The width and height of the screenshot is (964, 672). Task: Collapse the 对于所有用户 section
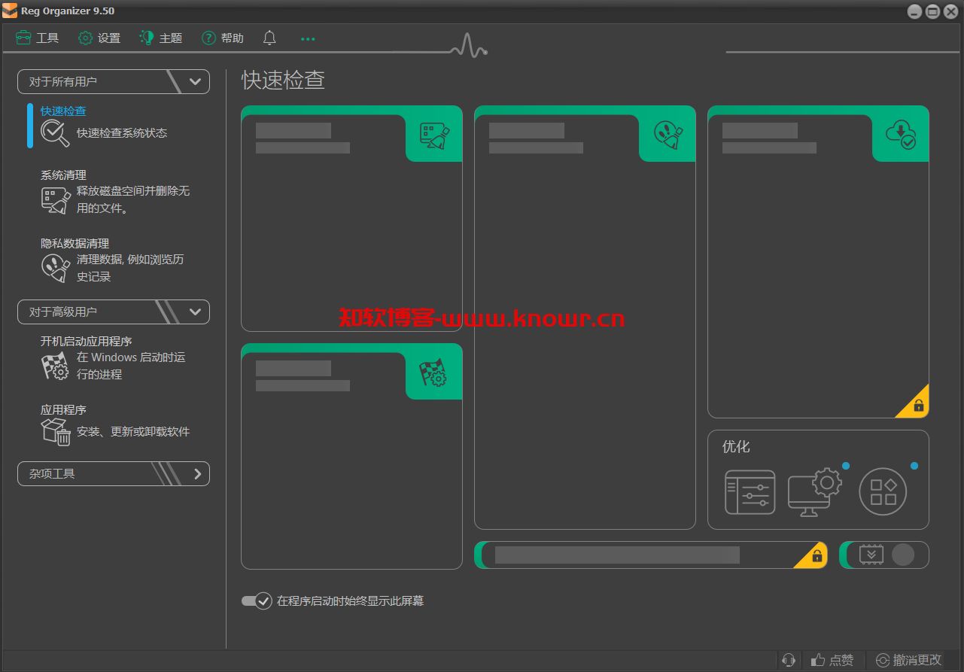click(114, 81)
